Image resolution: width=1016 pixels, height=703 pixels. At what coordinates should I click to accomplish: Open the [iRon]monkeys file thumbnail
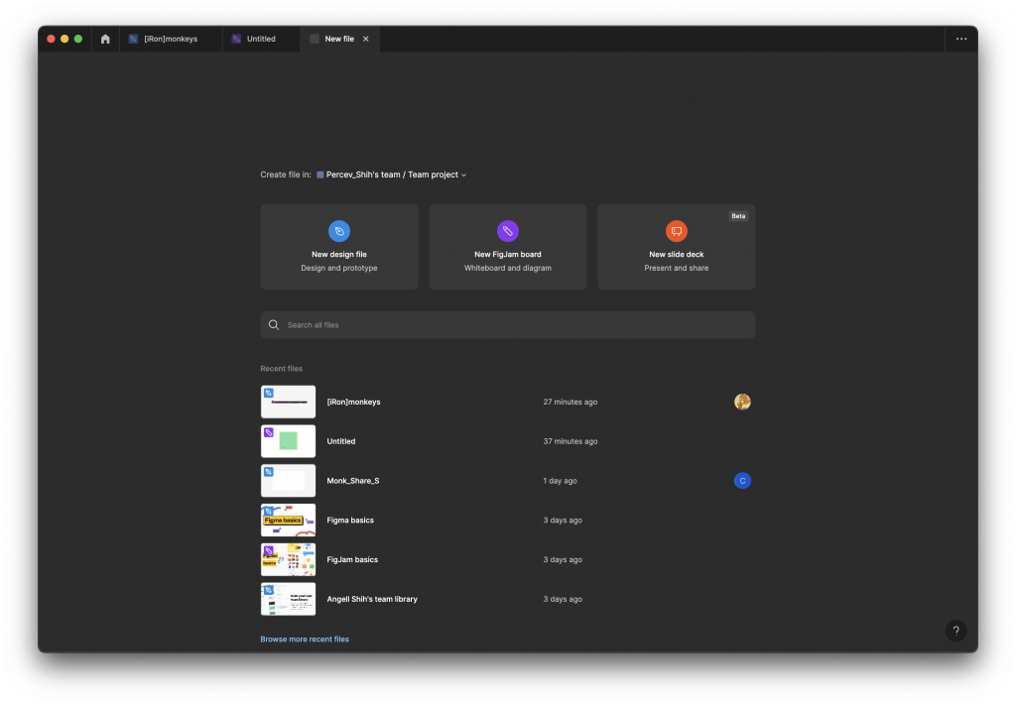click(289, 402)
